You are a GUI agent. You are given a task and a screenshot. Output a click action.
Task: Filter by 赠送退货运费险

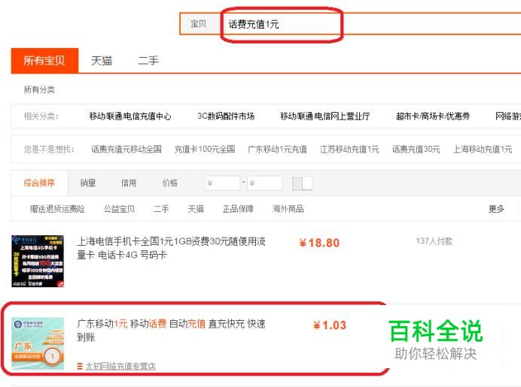tap(57, 209)
